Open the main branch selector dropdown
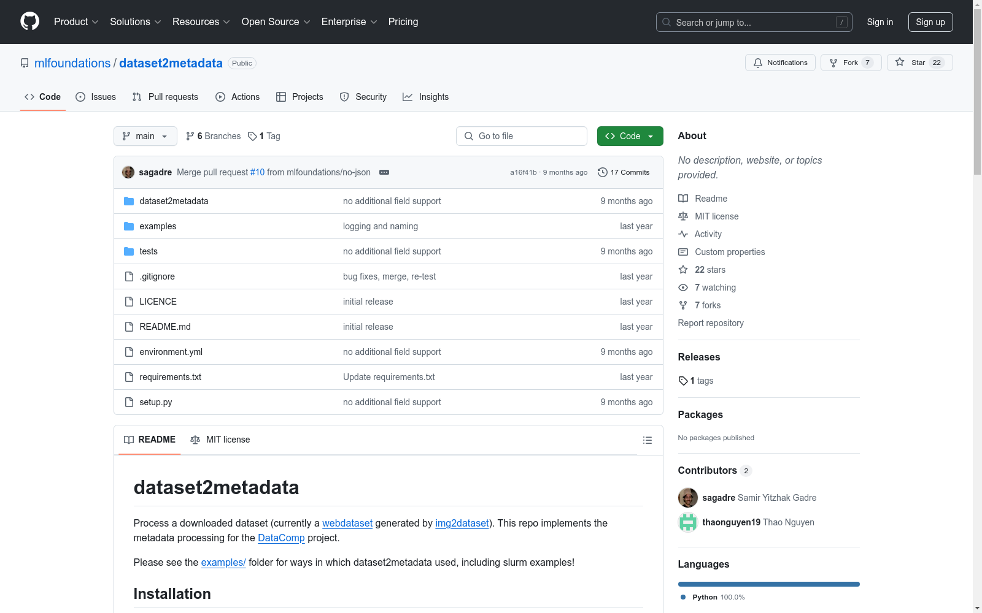982x613 pixels. click(145, 136)
